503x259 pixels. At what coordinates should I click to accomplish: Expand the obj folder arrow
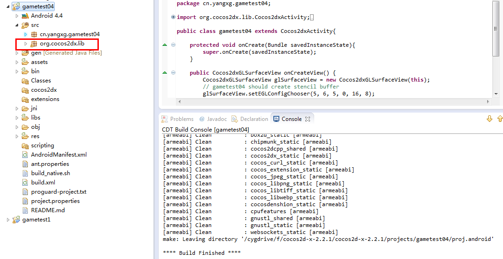point(17,127)
